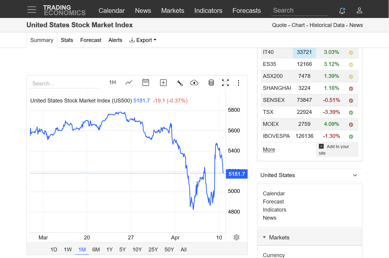This screenshot has width=389, height=258.
Task: Click the chart symbol search field
Action: tap(64, 84)
